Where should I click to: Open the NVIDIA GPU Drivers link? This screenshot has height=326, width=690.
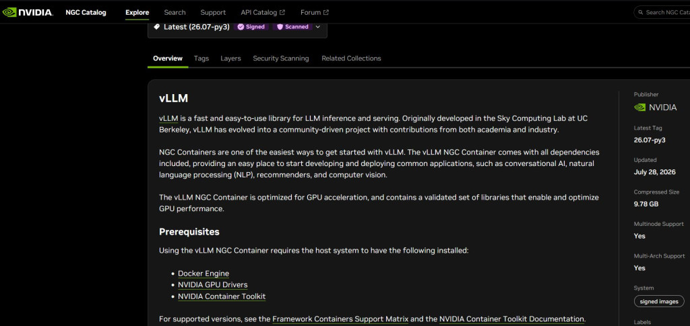coord(212,285)
